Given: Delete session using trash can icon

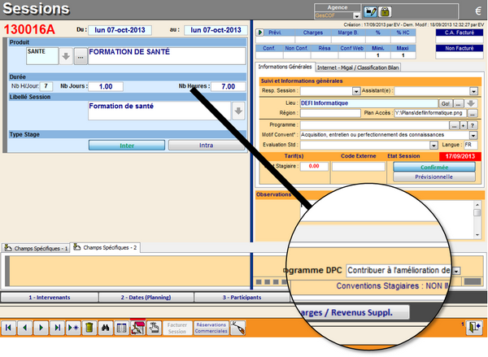Looking at the screenshot, I should click(x=89, y=328).
